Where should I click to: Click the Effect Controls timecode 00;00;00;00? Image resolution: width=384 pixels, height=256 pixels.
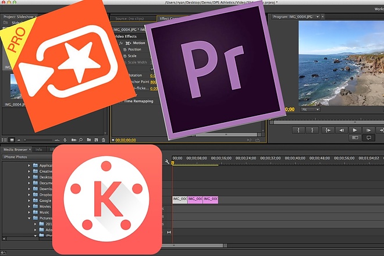tap(126, 140)
